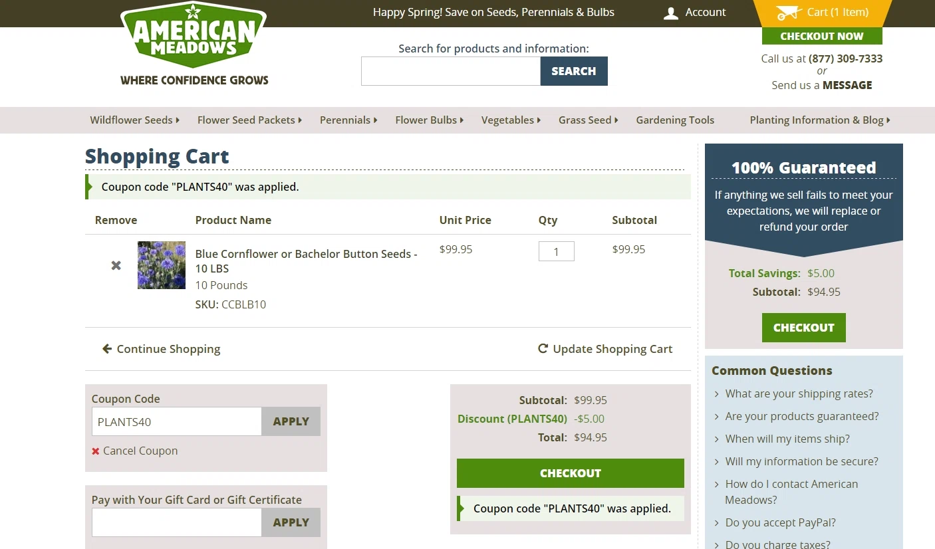Expand the Grass Seed menu
The width and height of the screenshot is (935, 549).
[588, 120]
